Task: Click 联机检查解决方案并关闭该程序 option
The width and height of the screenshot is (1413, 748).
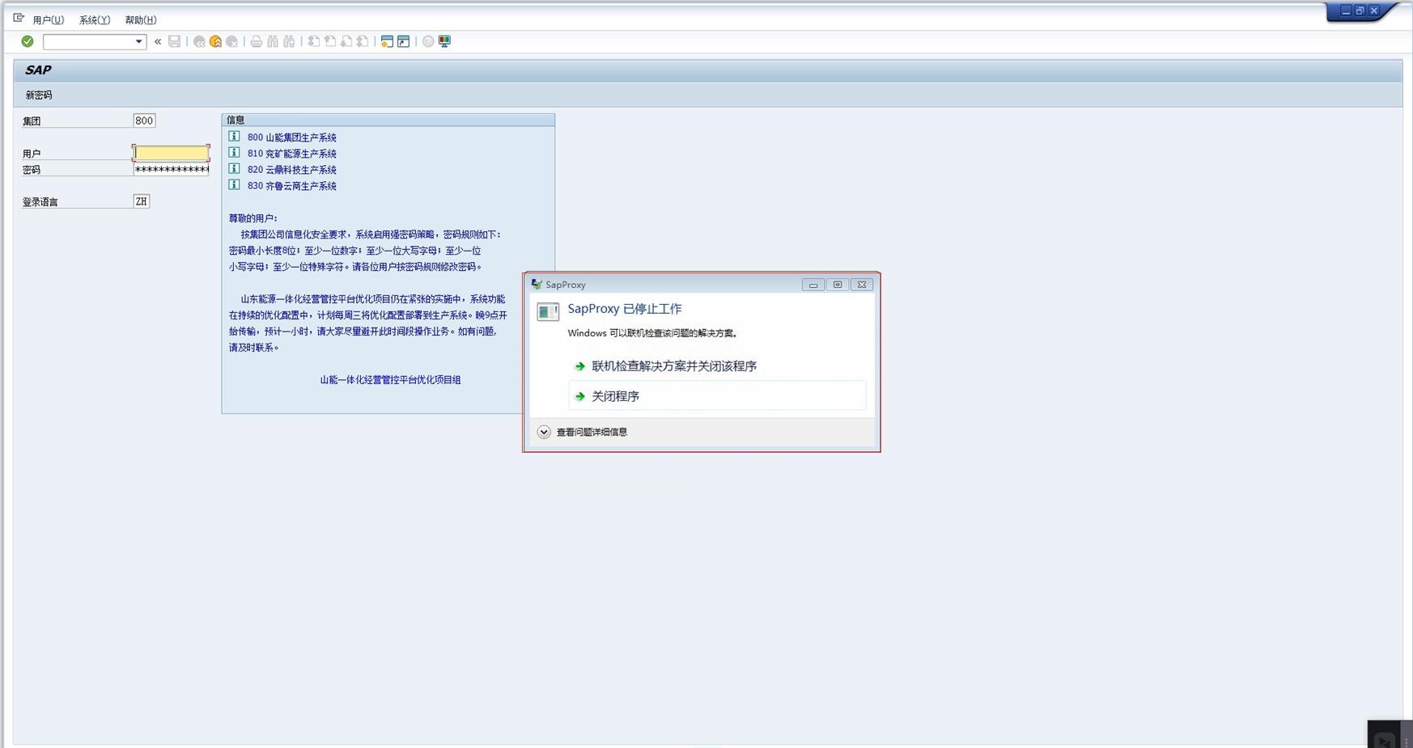Action: [673, 366]
